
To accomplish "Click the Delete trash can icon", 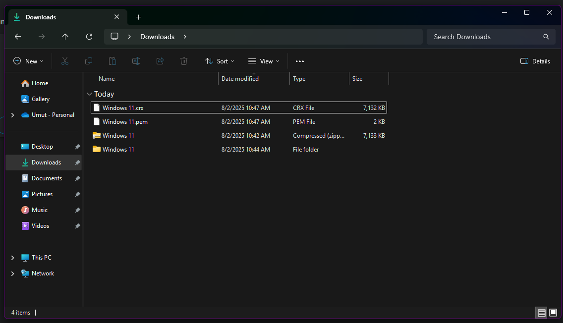I will 184,61.
